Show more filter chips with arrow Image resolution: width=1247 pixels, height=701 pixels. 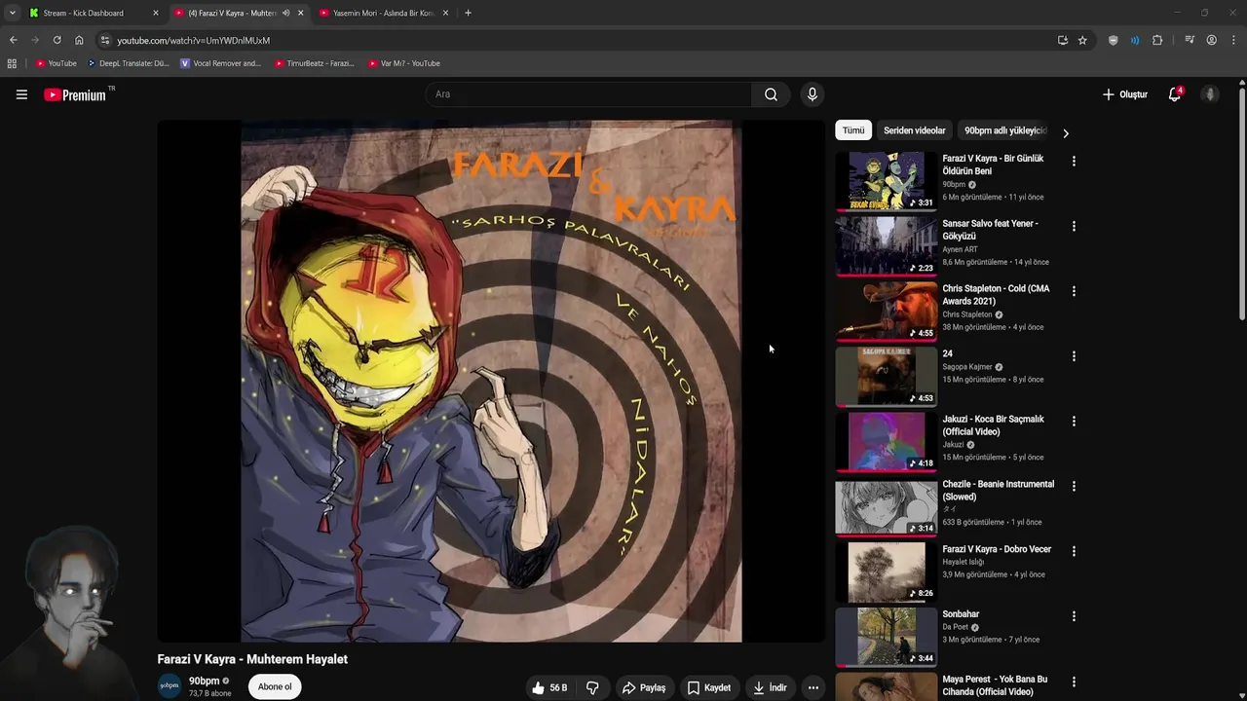tap(1066, 133)
